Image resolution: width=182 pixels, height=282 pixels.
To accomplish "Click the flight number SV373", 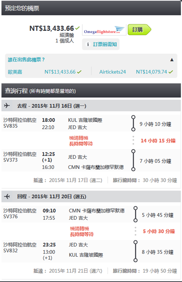I will (x=10, y=160).
